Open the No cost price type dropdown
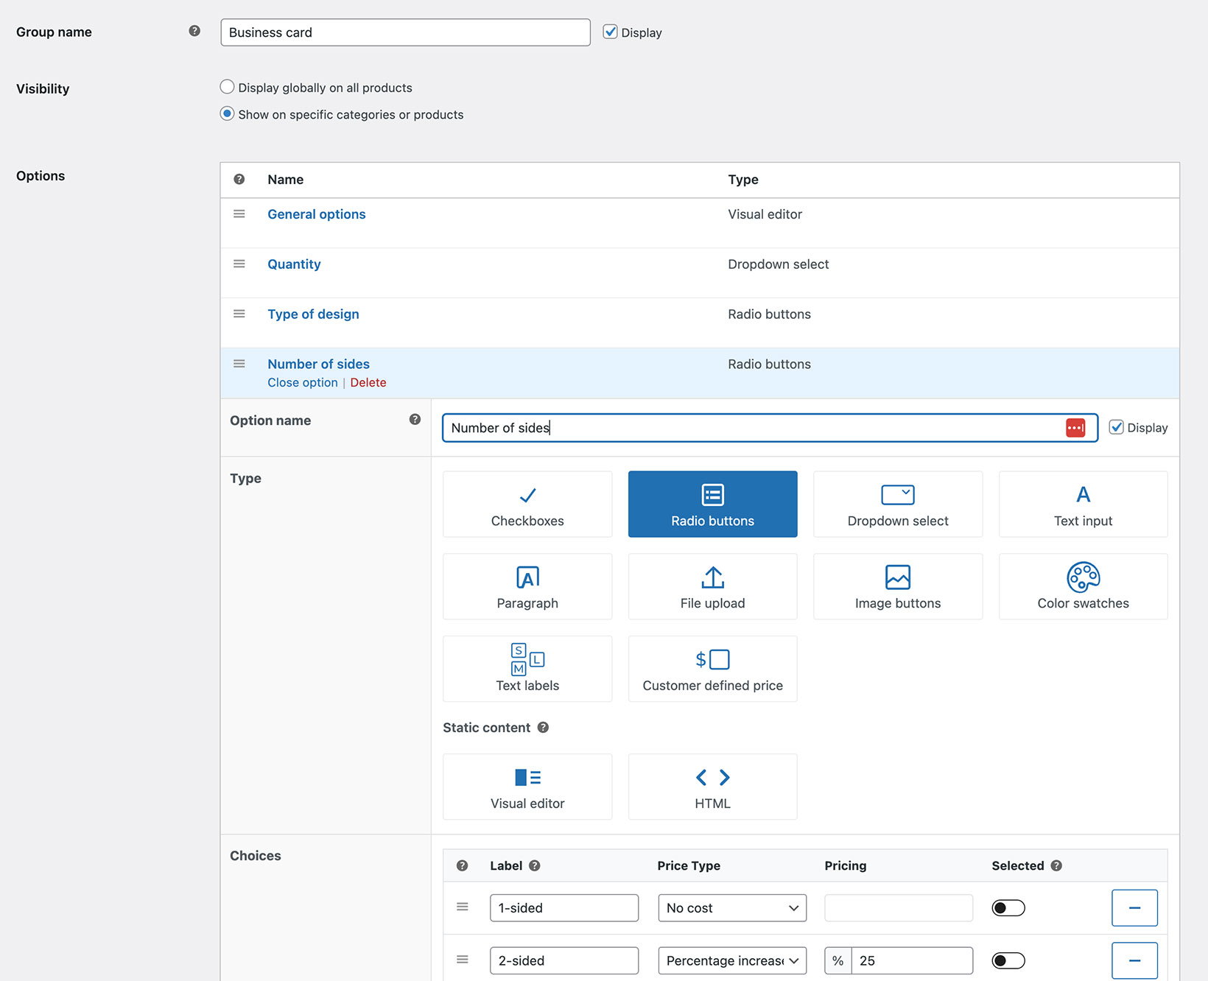The width and height of the screenshot is (1208, 981). [731, 907]
